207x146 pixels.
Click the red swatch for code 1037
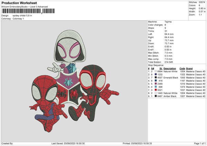coord(156,90)
